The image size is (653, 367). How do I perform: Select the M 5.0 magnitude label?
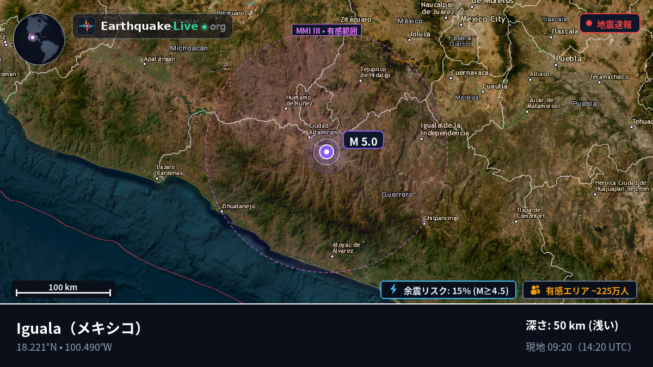(x=364, y=140)
